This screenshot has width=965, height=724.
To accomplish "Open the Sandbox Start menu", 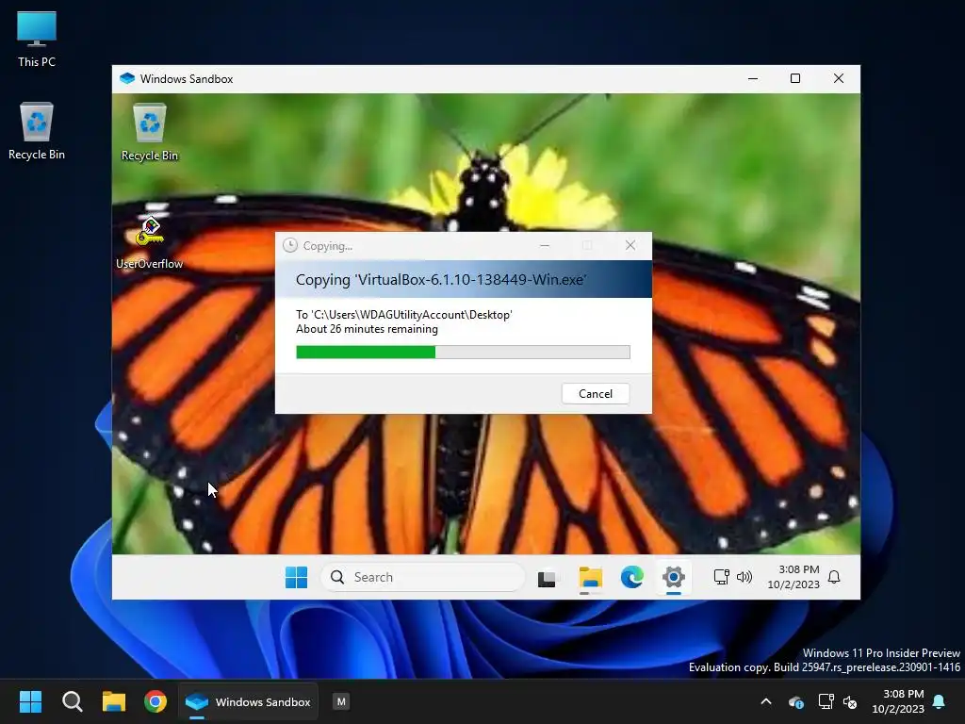I will [296, 578].
